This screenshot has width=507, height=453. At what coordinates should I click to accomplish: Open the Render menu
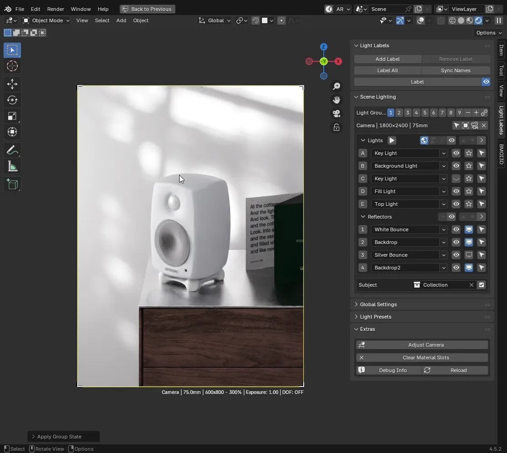[55, 9]
